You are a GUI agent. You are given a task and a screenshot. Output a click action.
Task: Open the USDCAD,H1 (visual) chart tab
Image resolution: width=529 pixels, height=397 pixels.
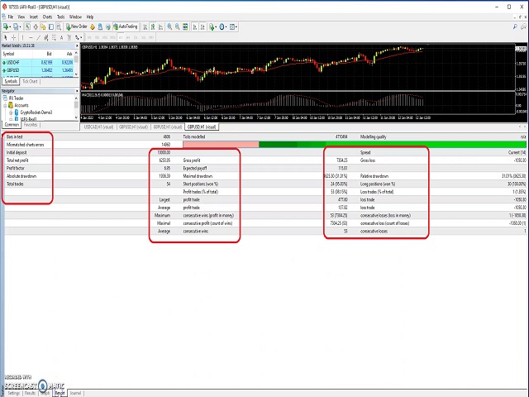click(98, 127)
